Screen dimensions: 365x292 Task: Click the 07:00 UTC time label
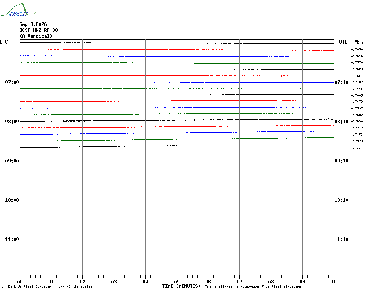point(12,82)
